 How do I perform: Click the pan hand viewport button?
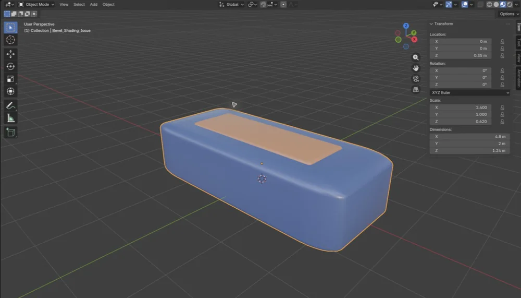pyautogui.click(x=416, y=68)
